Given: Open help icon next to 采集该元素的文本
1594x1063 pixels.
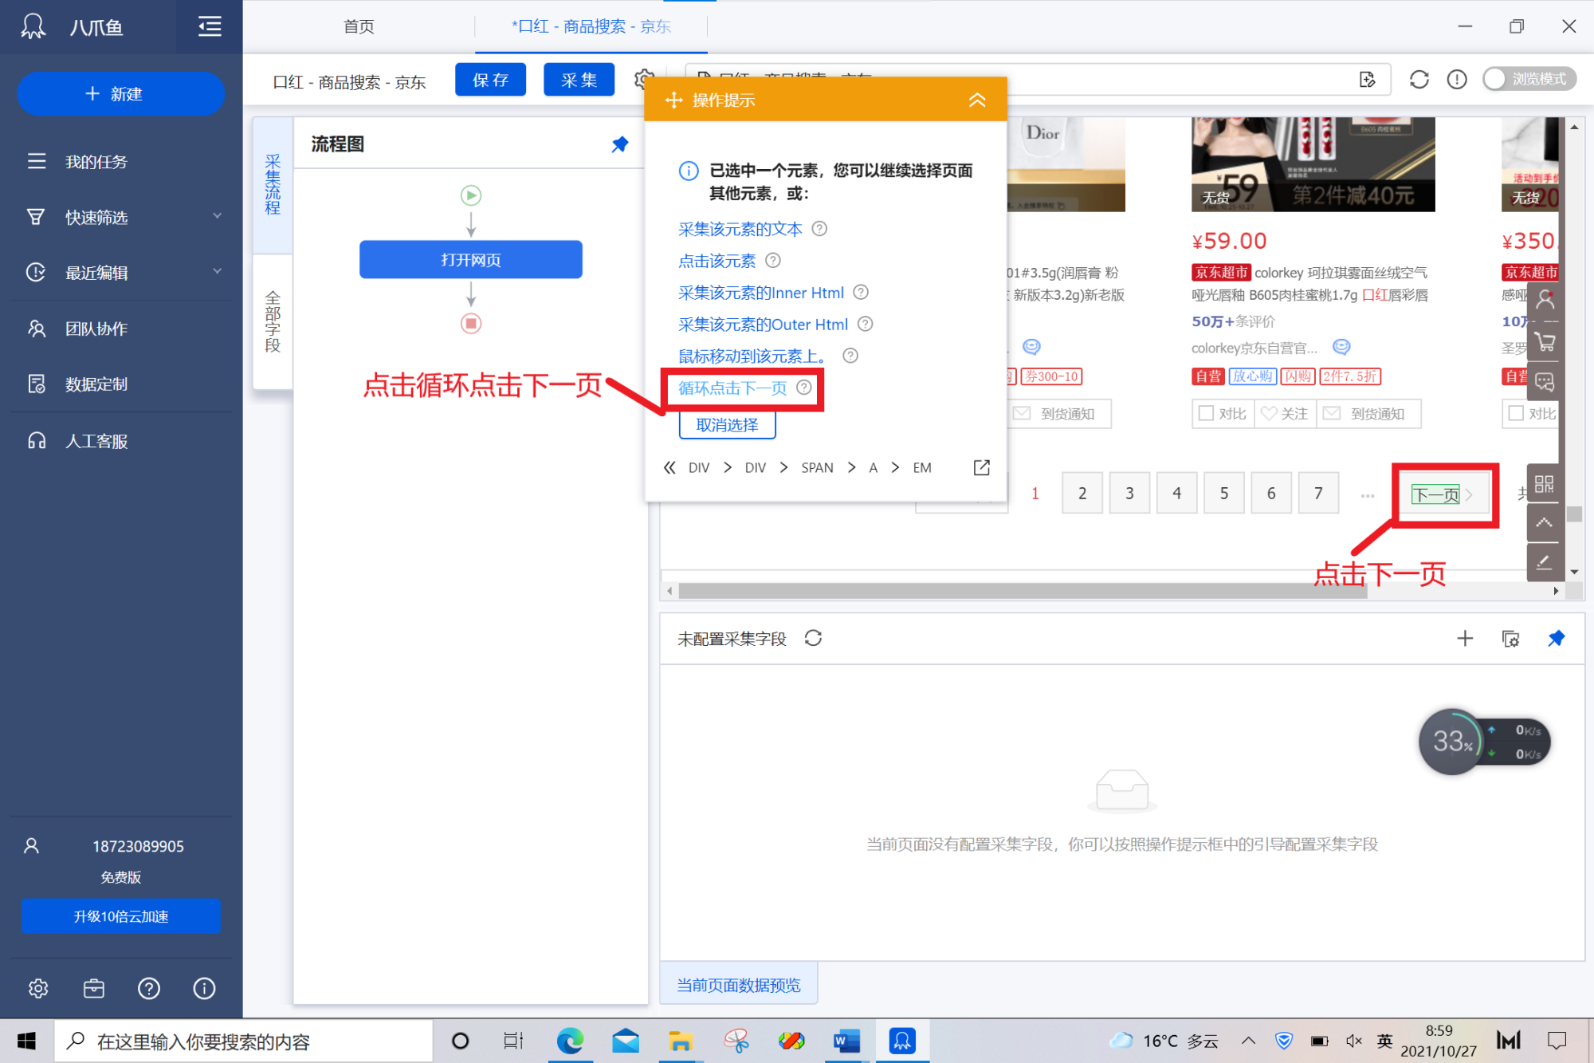Looking at the screenshot, I should coord(819,229).
